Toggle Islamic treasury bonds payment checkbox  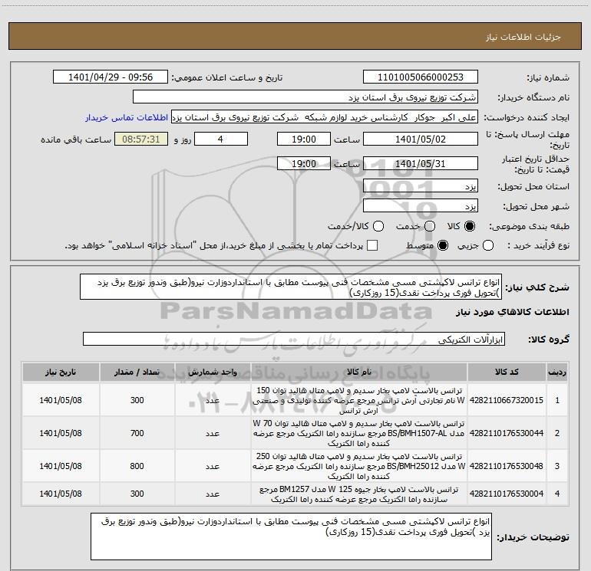click(372, 245)
